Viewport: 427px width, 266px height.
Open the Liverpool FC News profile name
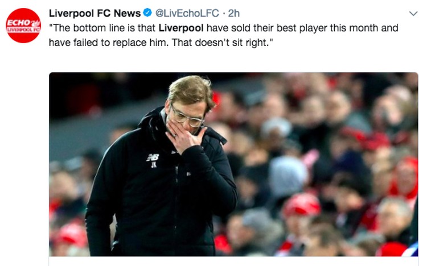click(94, 13)
